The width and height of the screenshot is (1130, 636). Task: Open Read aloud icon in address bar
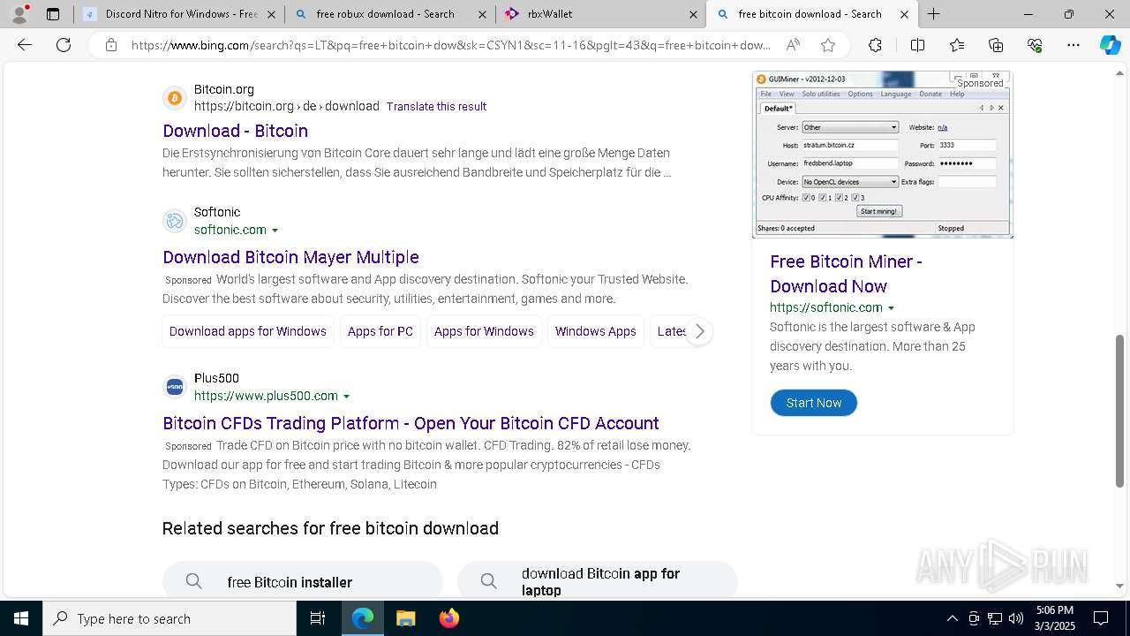793,45
